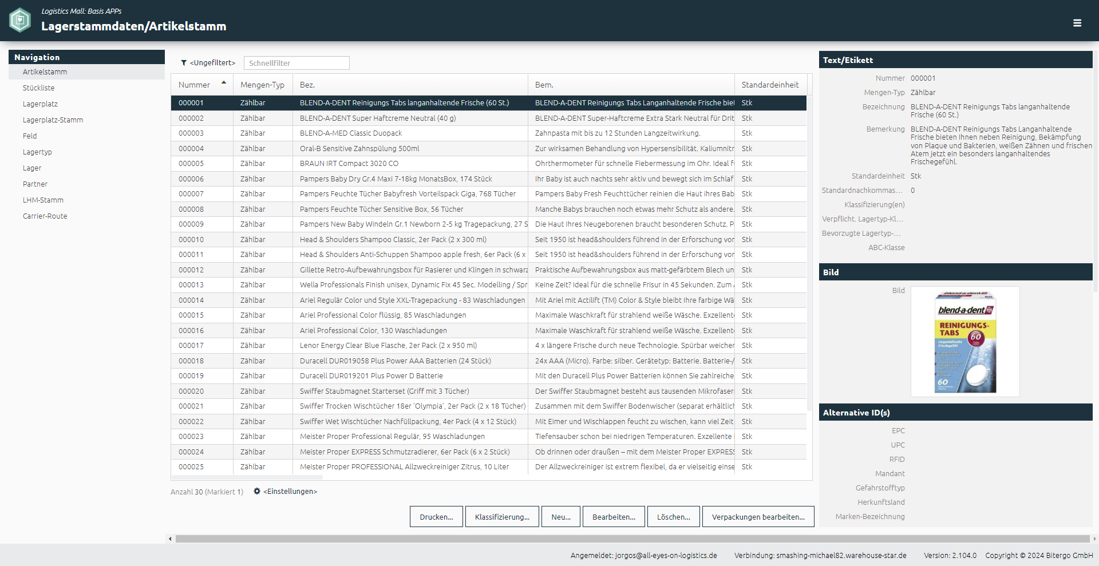
Task: Sort by the Standardeinheit column header
Action: click(770, 85)
